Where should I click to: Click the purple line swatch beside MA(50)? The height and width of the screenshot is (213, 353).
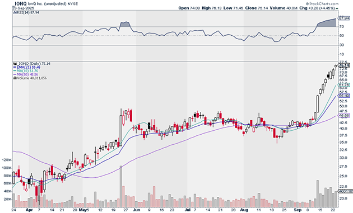click(15, 74)
